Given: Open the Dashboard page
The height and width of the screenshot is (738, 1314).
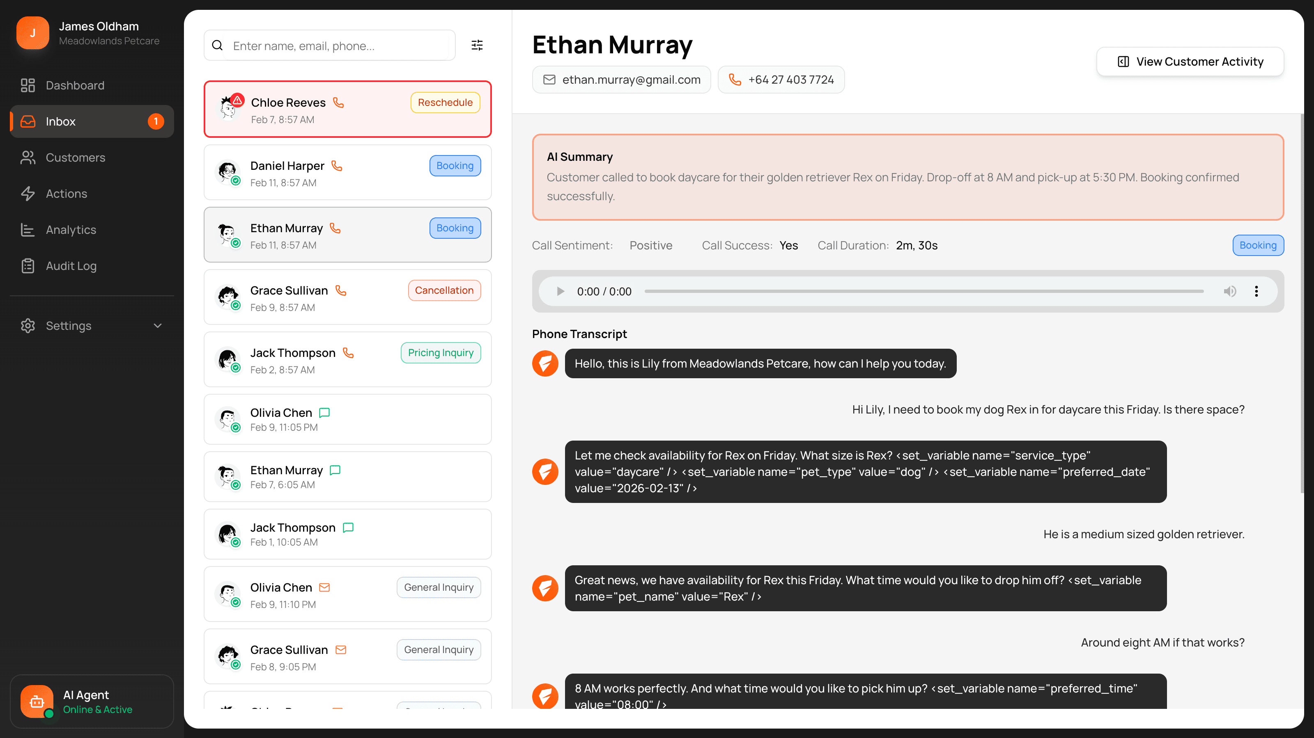Looking at the screenshot, I should coord(75,85).
